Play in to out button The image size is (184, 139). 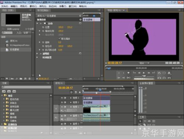[x=128, y=78]
